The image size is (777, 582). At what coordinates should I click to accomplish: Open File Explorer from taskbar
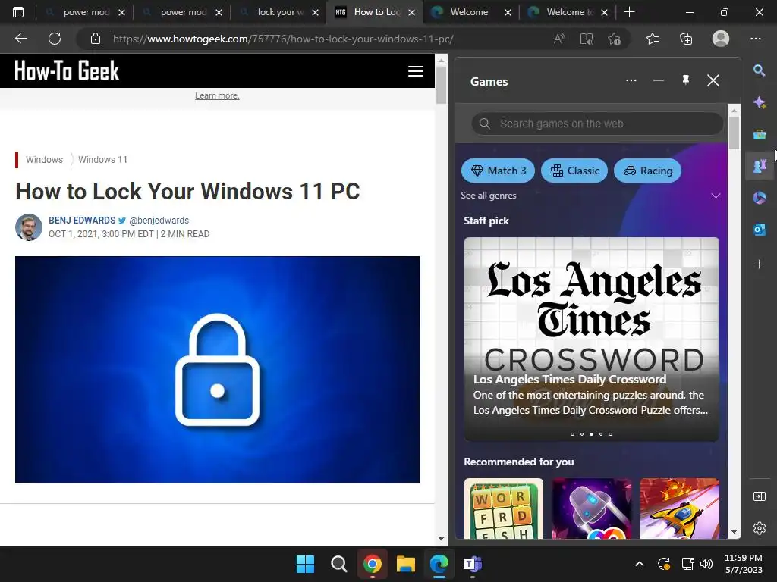point(405,564)
